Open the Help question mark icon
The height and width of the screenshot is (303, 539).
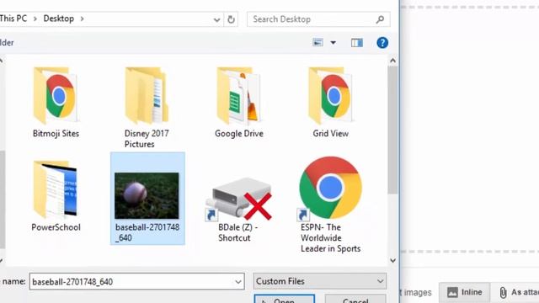382,43
